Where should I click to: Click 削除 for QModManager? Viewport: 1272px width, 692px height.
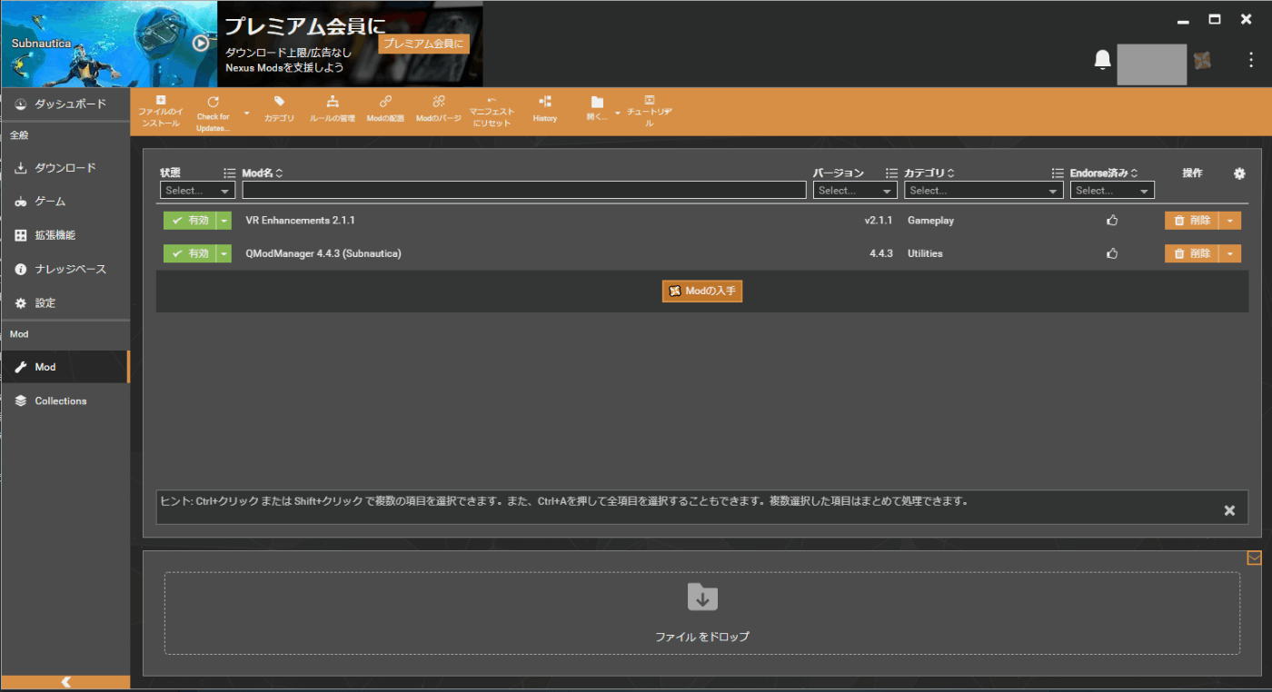[1191, 253]
